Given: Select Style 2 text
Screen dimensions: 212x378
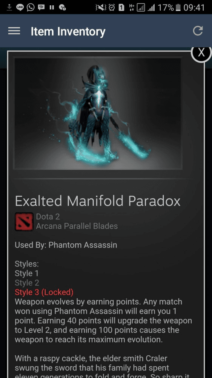Looking at the screenshot, I should [x=27, y=283].
